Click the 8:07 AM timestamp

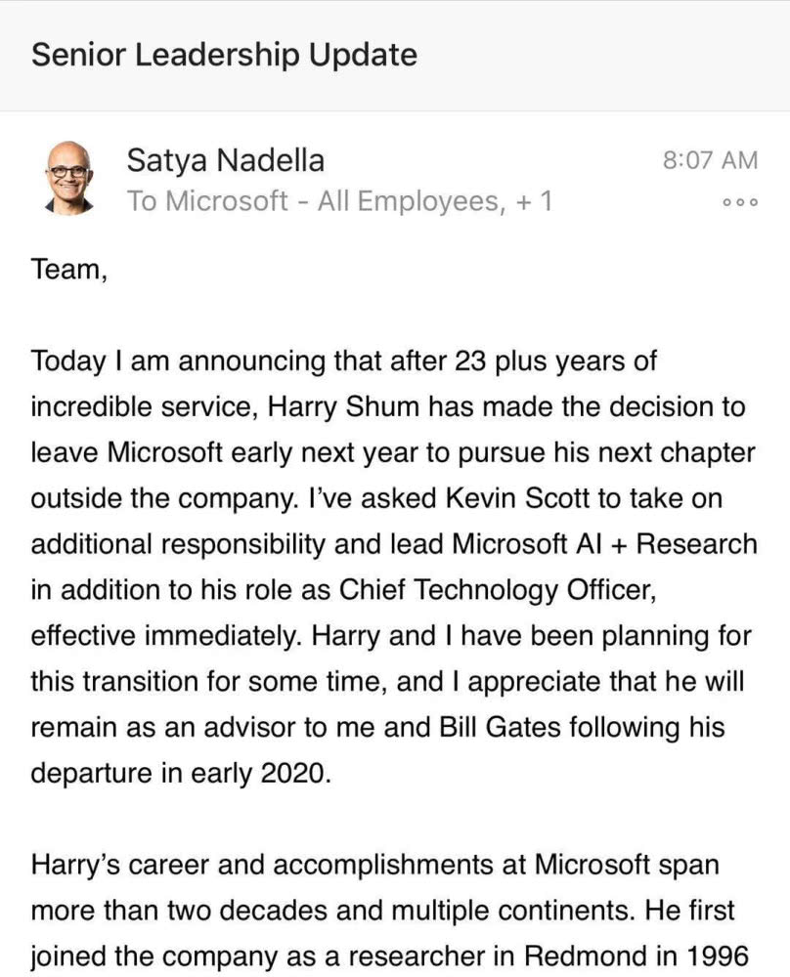[710, 160]
